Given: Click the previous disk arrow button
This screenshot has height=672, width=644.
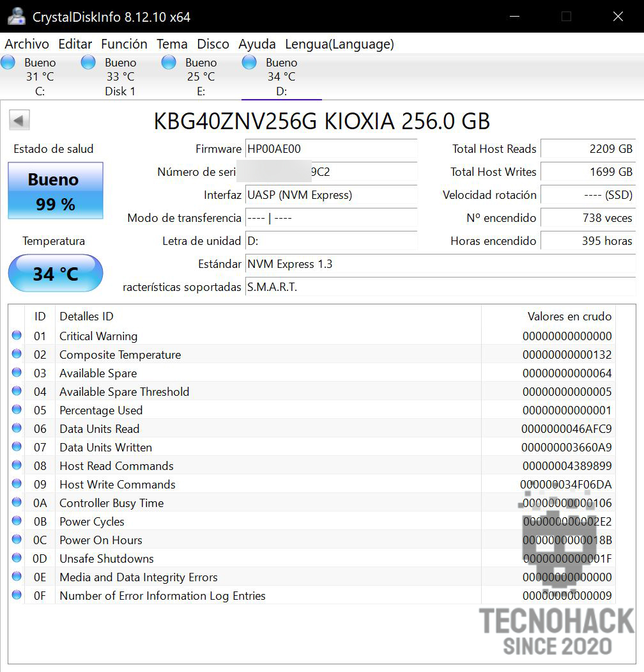Looking at the screenshot, I should 19,120.
